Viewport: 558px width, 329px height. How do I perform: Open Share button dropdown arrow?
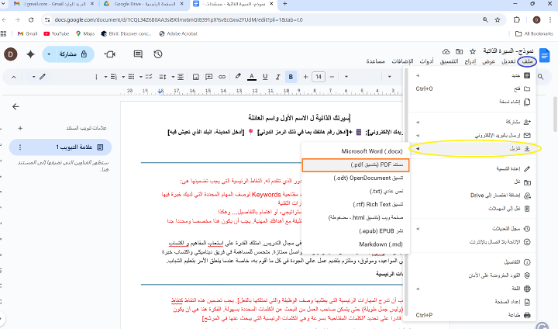tap(49, 54)
